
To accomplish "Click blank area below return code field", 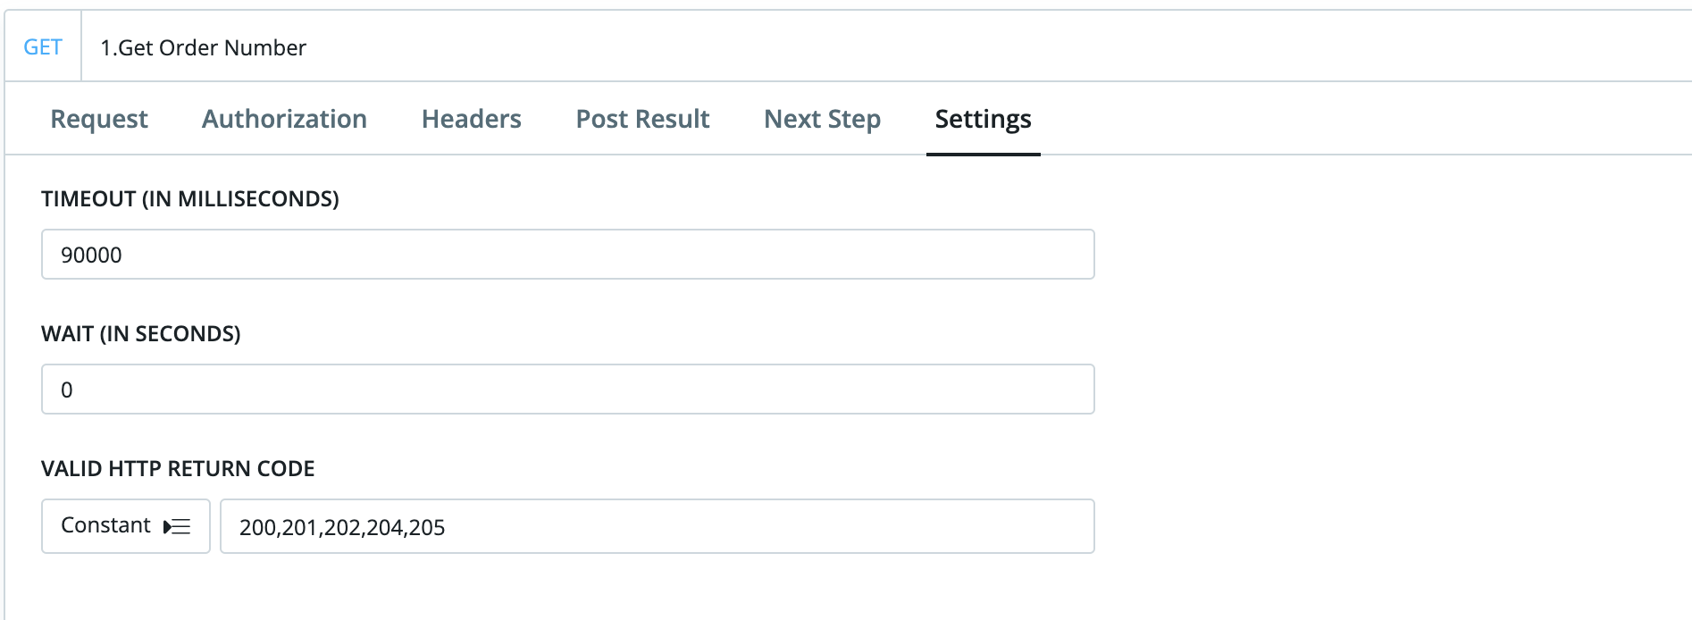I will click(x=625, y=590).
